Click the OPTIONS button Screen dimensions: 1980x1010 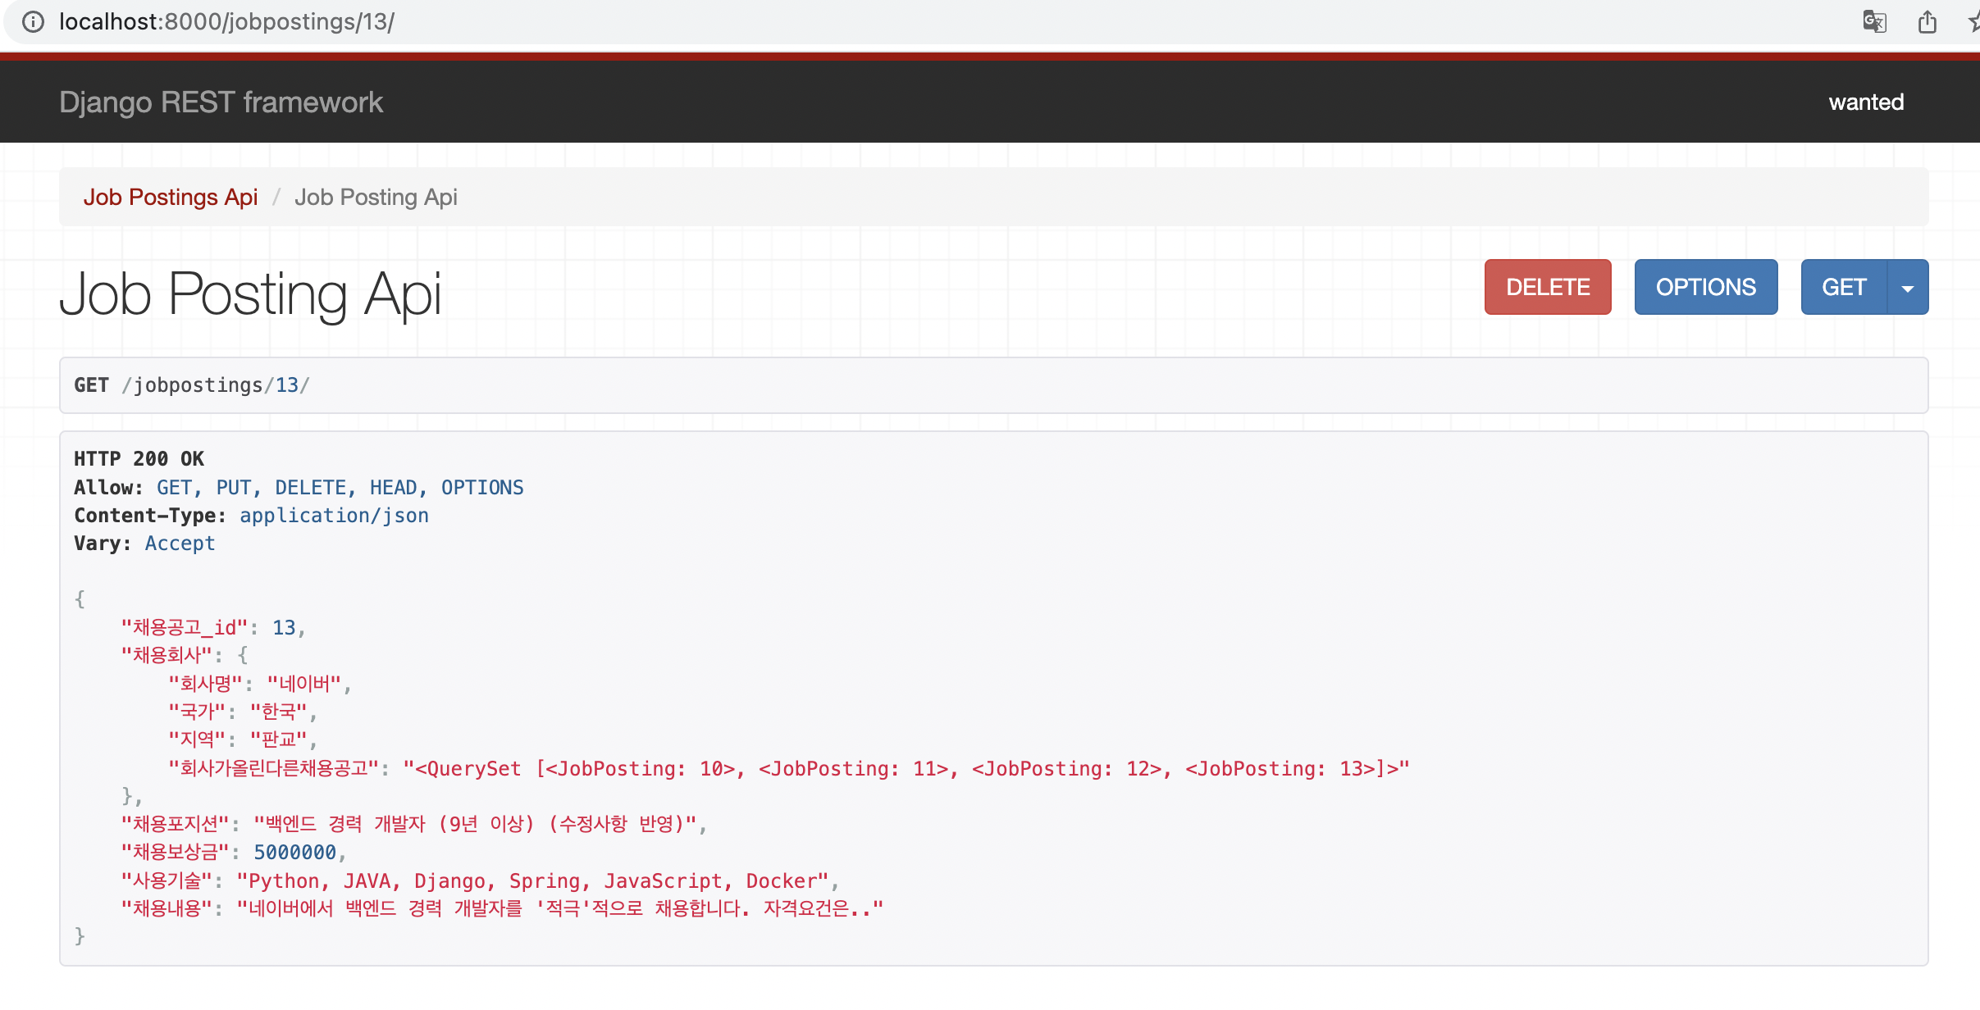click(1706, 287)
